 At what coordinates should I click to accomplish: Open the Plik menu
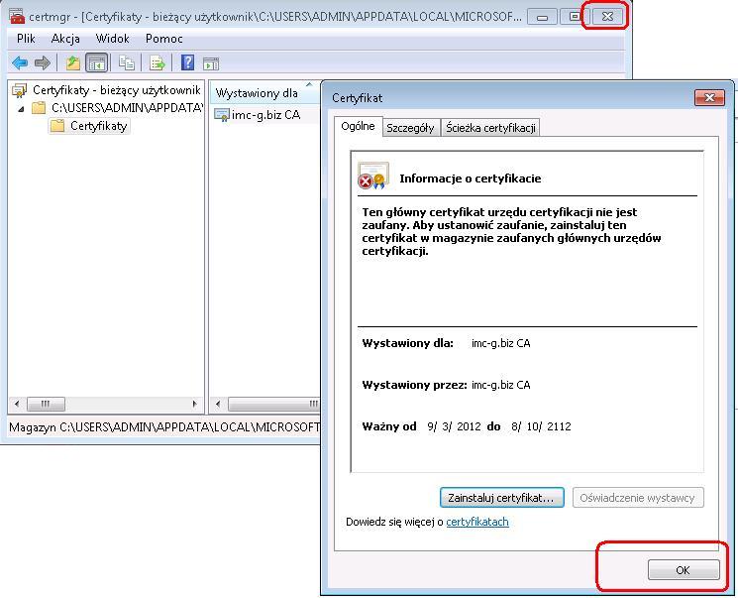coord(26,39)
